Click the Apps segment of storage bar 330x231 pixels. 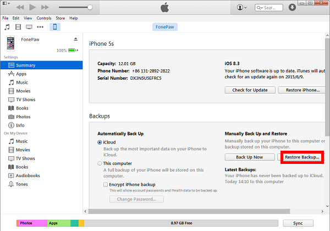59,223
